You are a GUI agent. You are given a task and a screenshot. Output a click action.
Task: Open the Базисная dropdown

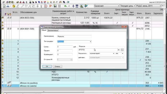click(x=107, y=6)
